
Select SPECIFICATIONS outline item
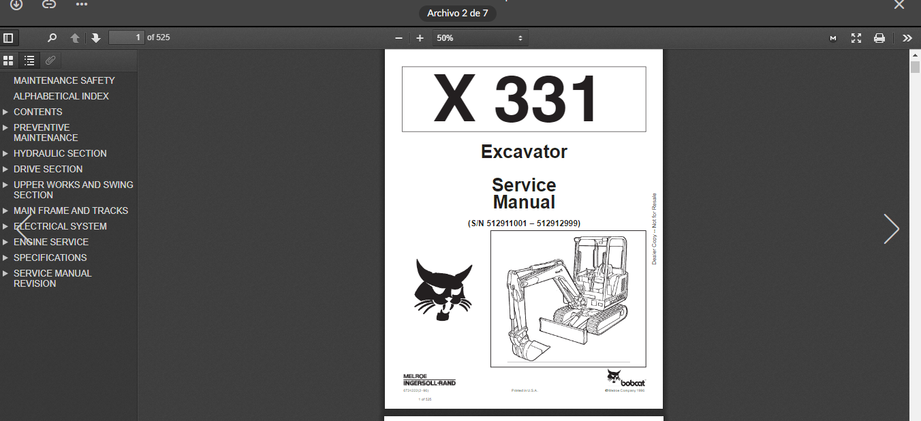point(50,258)
